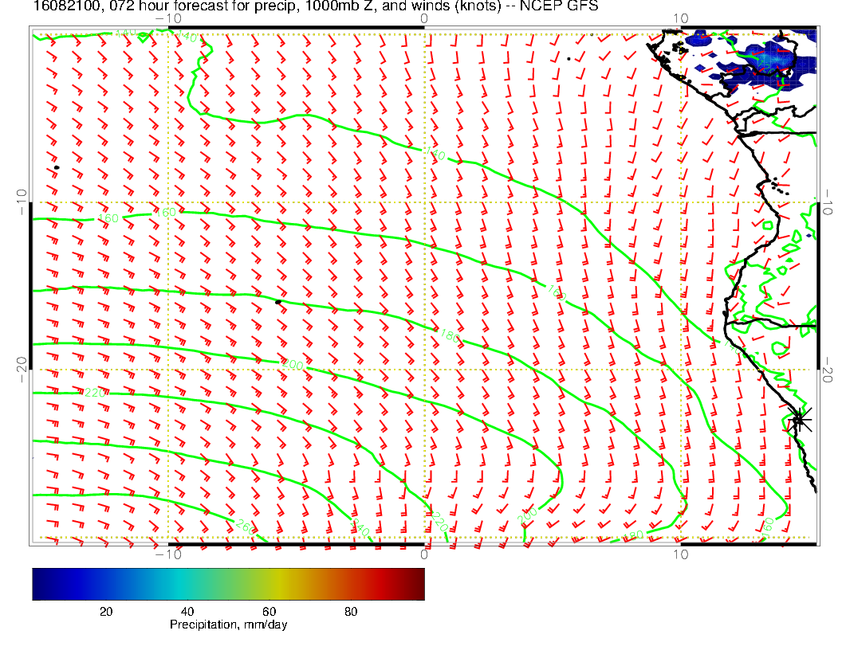Click the island dot near the left map edge
Image resolution: width=842 pixels, height=650 pixels.
pyautogui.click(x=57, y=167)
